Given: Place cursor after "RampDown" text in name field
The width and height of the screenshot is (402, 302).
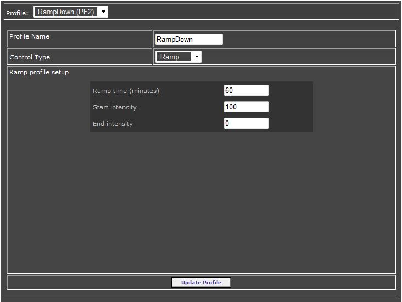Looking at the screenshot, I should [194, 39].
